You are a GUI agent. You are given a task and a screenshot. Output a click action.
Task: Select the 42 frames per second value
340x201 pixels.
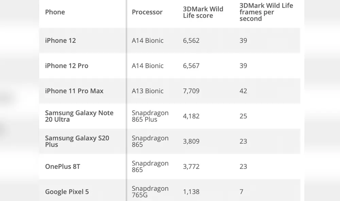coord(243,91)
